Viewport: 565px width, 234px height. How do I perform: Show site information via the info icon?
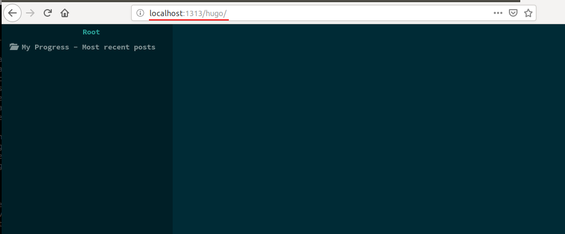pos(140,13)
